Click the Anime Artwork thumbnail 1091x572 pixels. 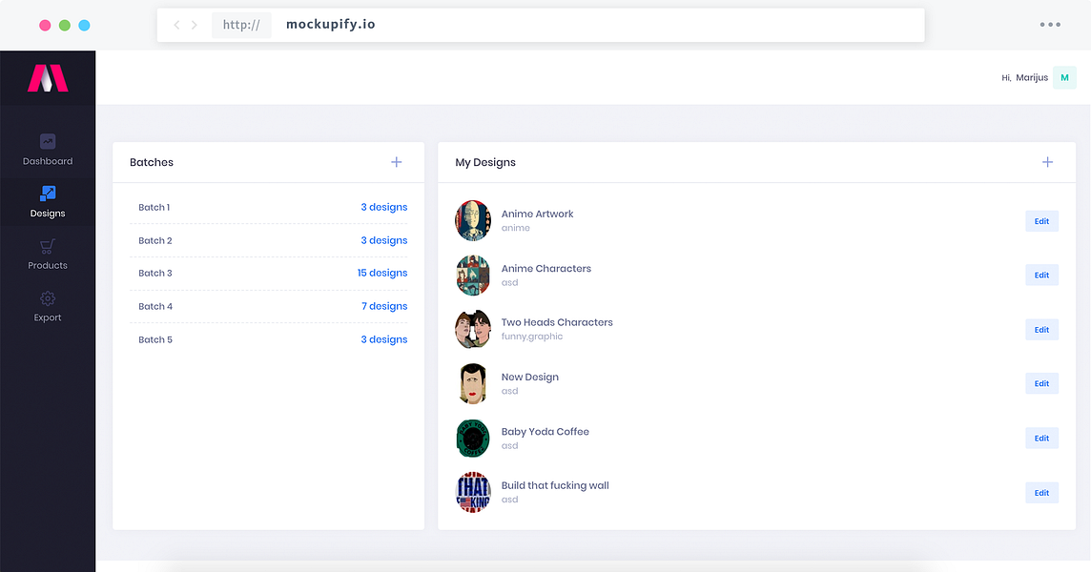473,220
